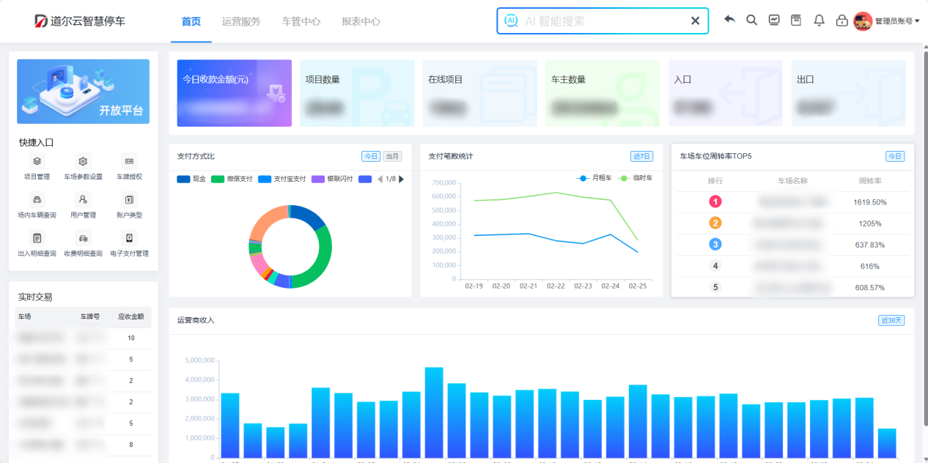Click the 车牌授权 shortcut icon

coord(129,161)
